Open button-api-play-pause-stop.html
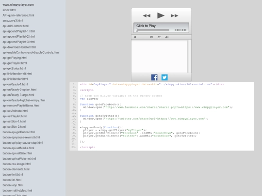Screen dimensions: 262x196 [23, 143]
